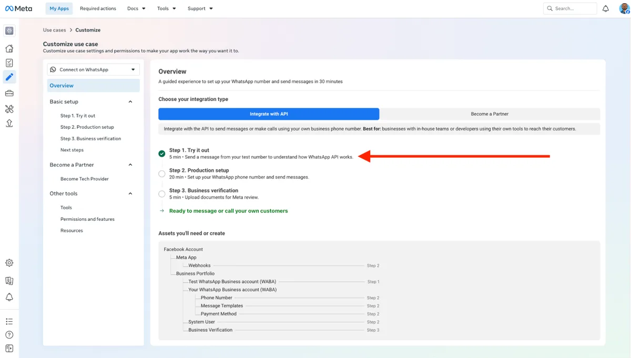Click Step 1. Try it out heading

189,150
